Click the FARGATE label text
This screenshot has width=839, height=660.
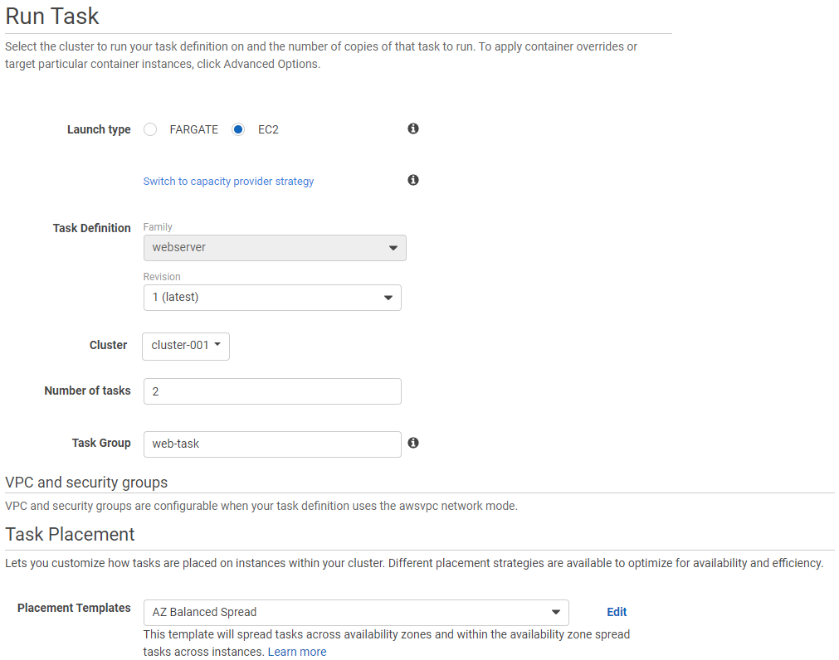point(193,130)
